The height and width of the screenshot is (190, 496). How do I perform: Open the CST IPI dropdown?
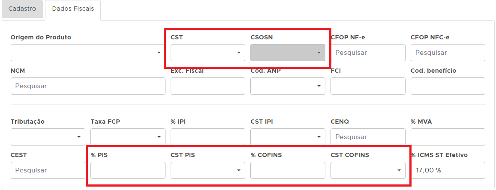[x=288, y=137]
